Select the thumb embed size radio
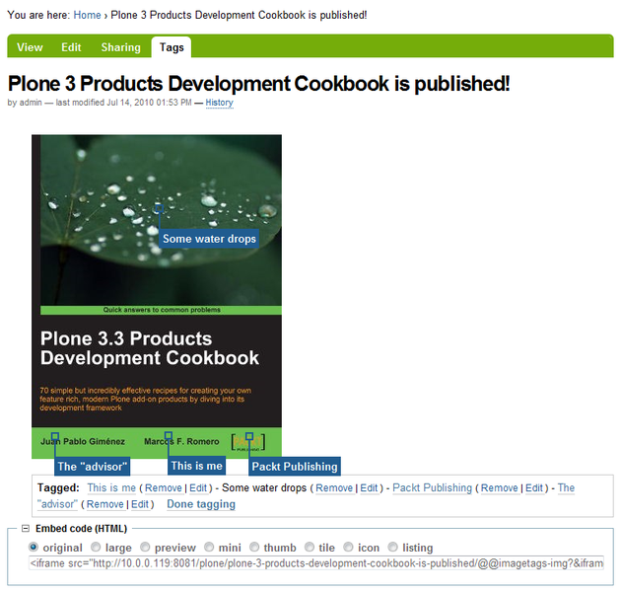 [254, 548]
